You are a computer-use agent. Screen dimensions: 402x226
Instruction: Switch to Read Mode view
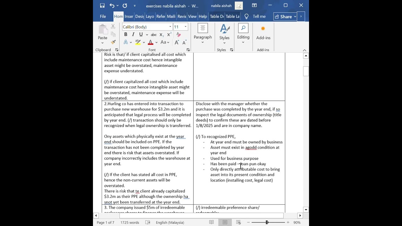[211, 222]
